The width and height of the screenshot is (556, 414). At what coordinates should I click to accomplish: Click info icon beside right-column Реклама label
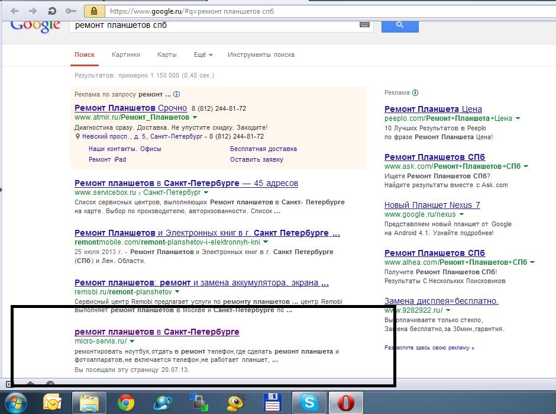pos(415,92)
